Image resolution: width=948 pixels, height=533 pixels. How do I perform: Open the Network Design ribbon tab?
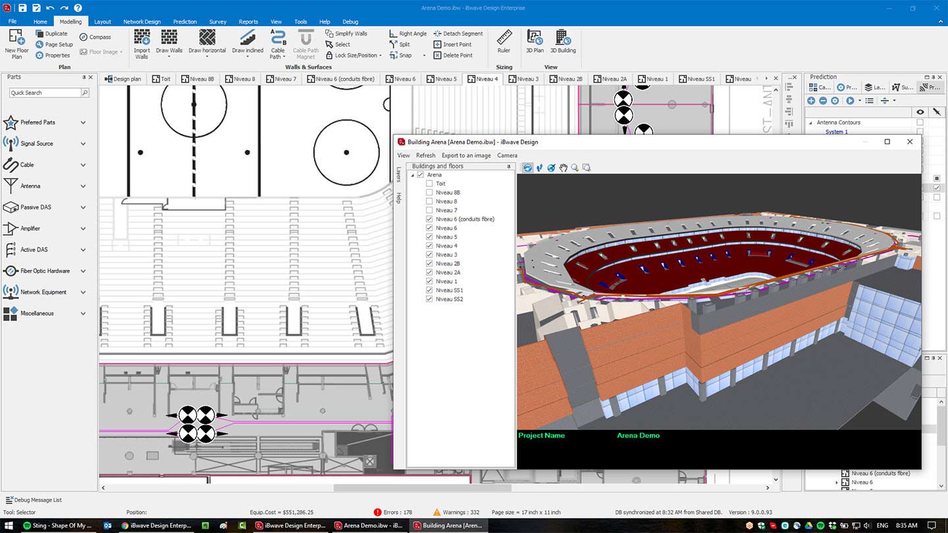[142, 22]
